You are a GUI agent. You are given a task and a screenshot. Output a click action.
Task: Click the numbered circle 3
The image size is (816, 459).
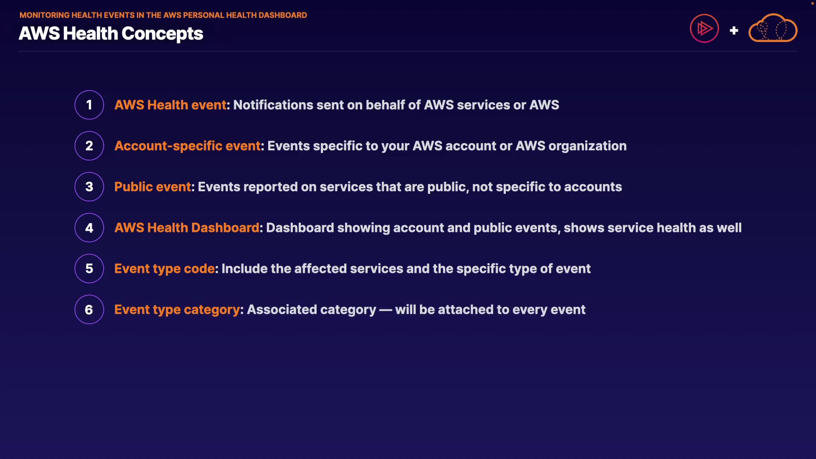pyautogui.click(x=89, y=187)
